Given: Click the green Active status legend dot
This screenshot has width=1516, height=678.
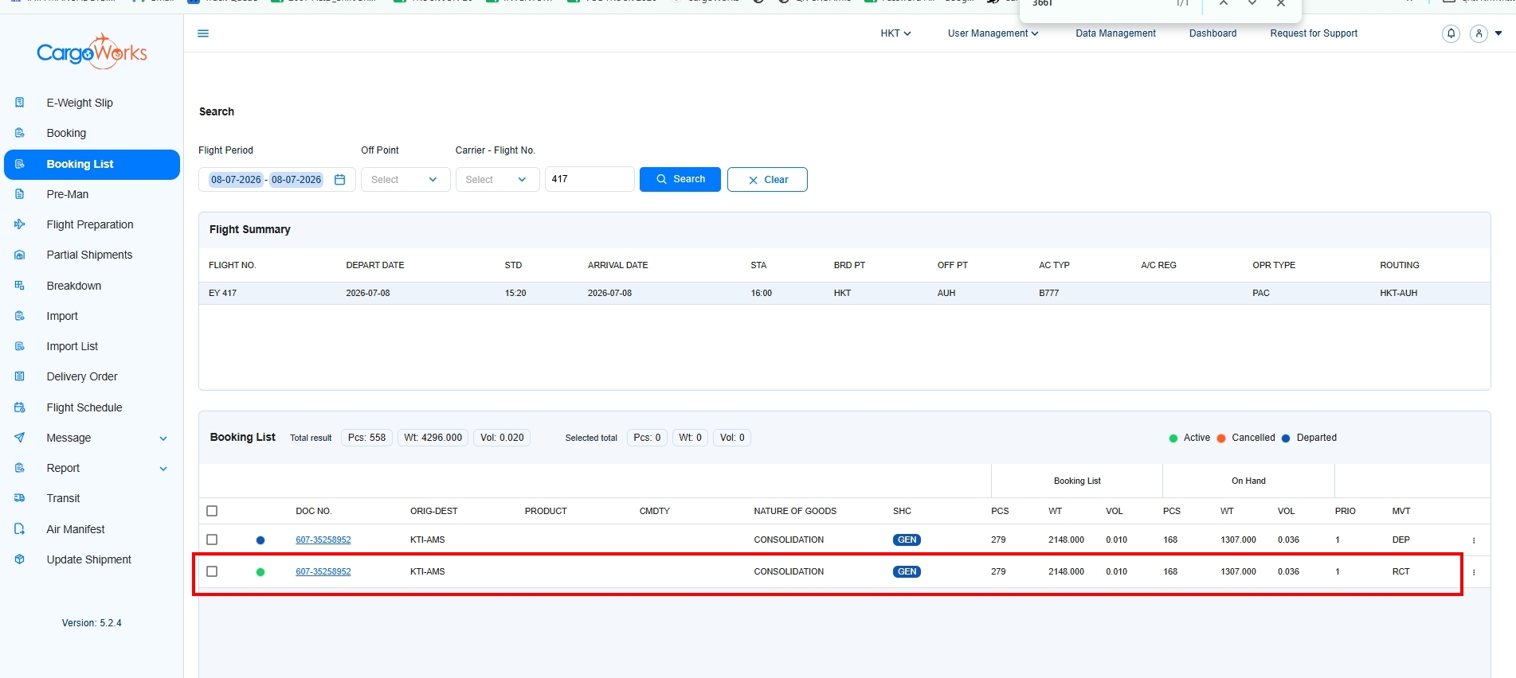Looking at the screenshot, I should pyautogui.click(x=1173, y=438).
